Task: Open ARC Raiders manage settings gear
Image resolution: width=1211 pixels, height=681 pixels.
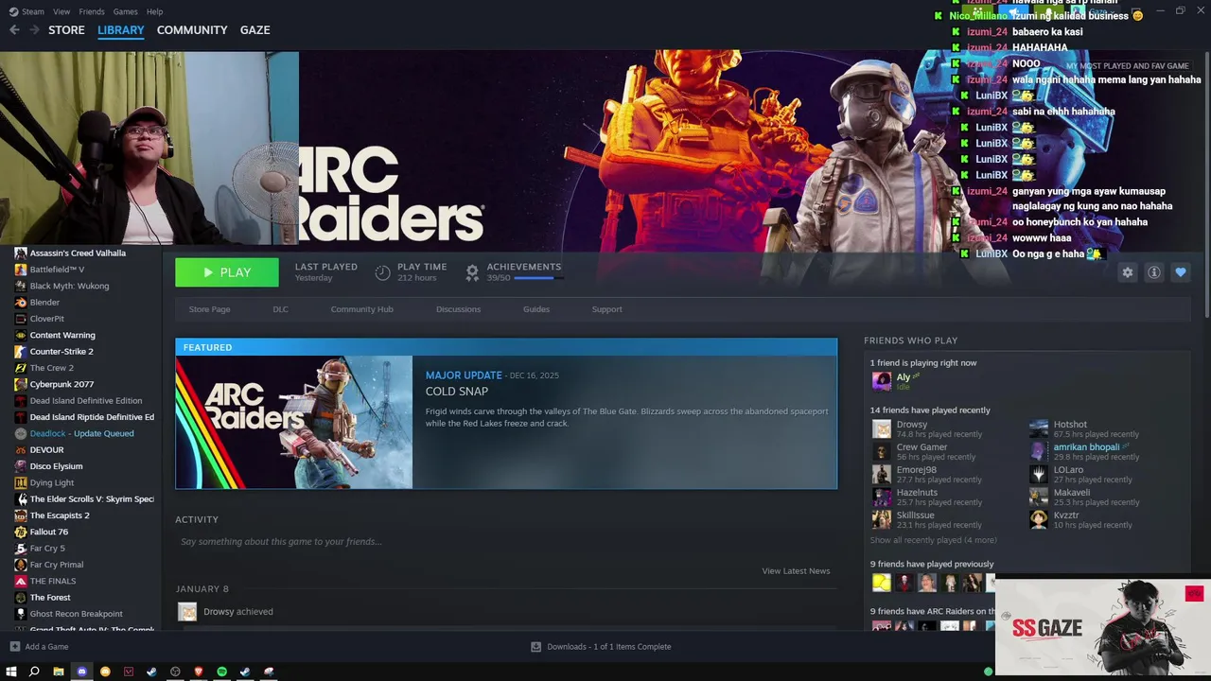Action: coord(1127,272)
